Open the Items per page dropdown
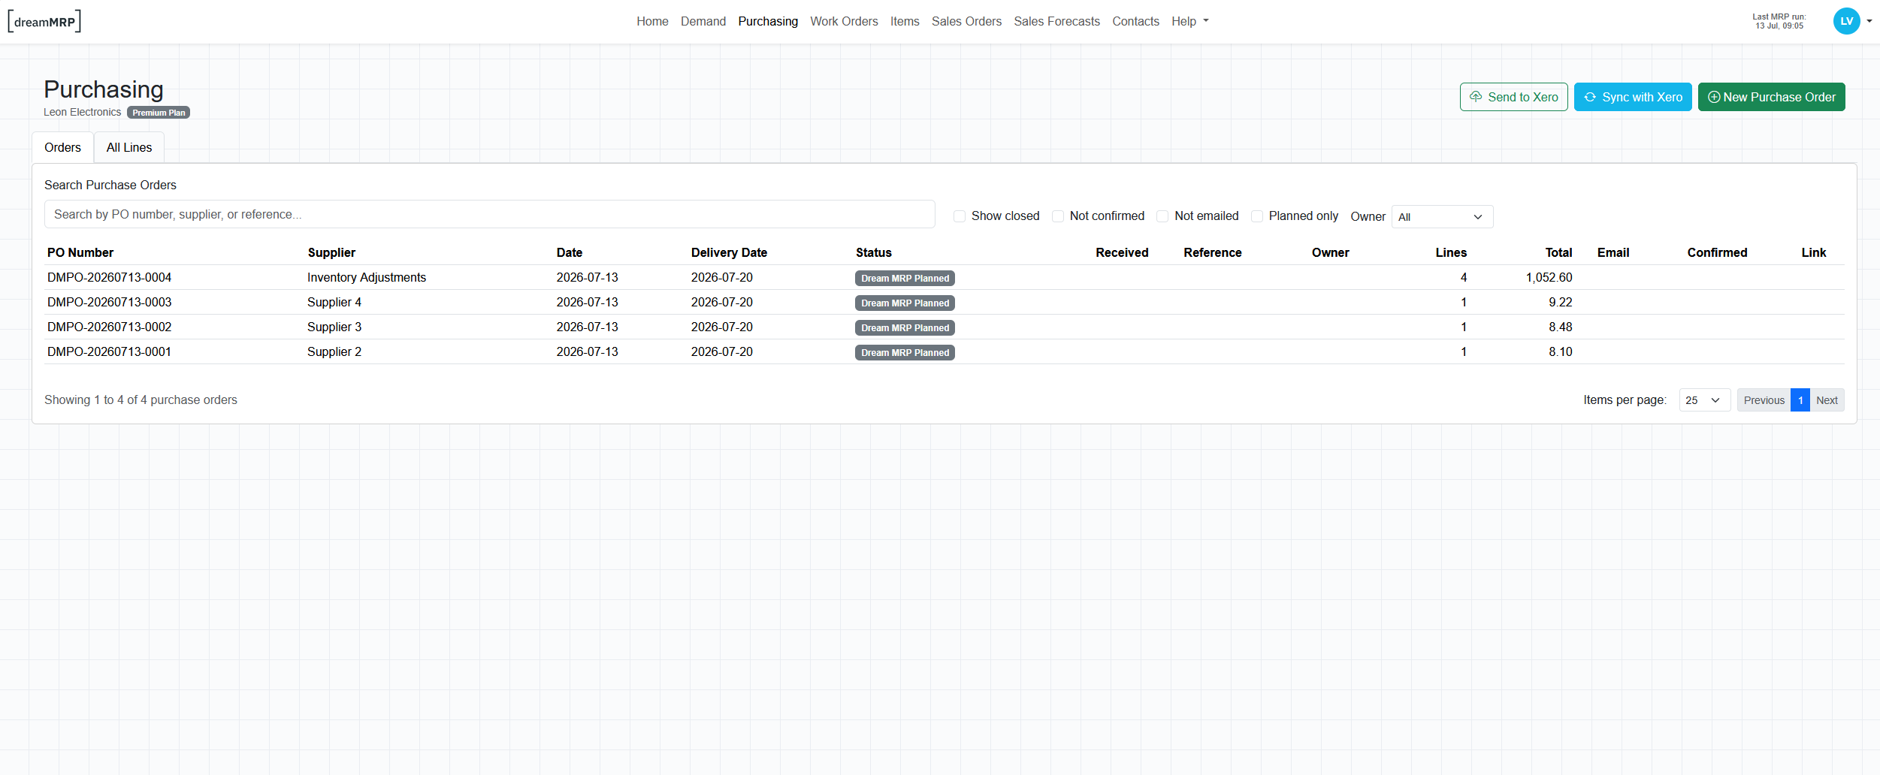The width and height of the screenshot is (1880, 775). click(x=1704, y=400)
